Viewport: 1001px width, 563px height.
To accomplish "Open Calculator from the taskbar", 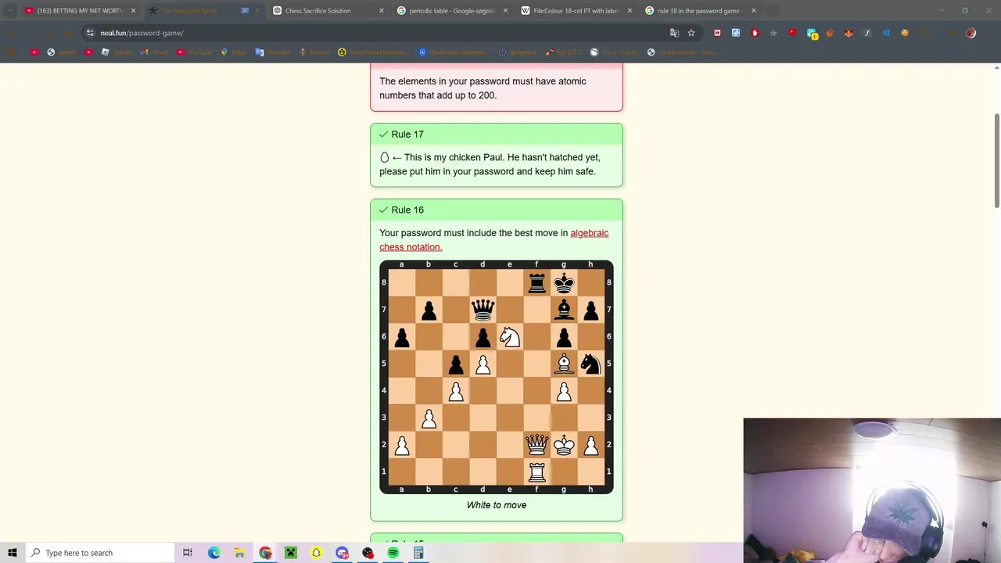I will tap(418, 553).
